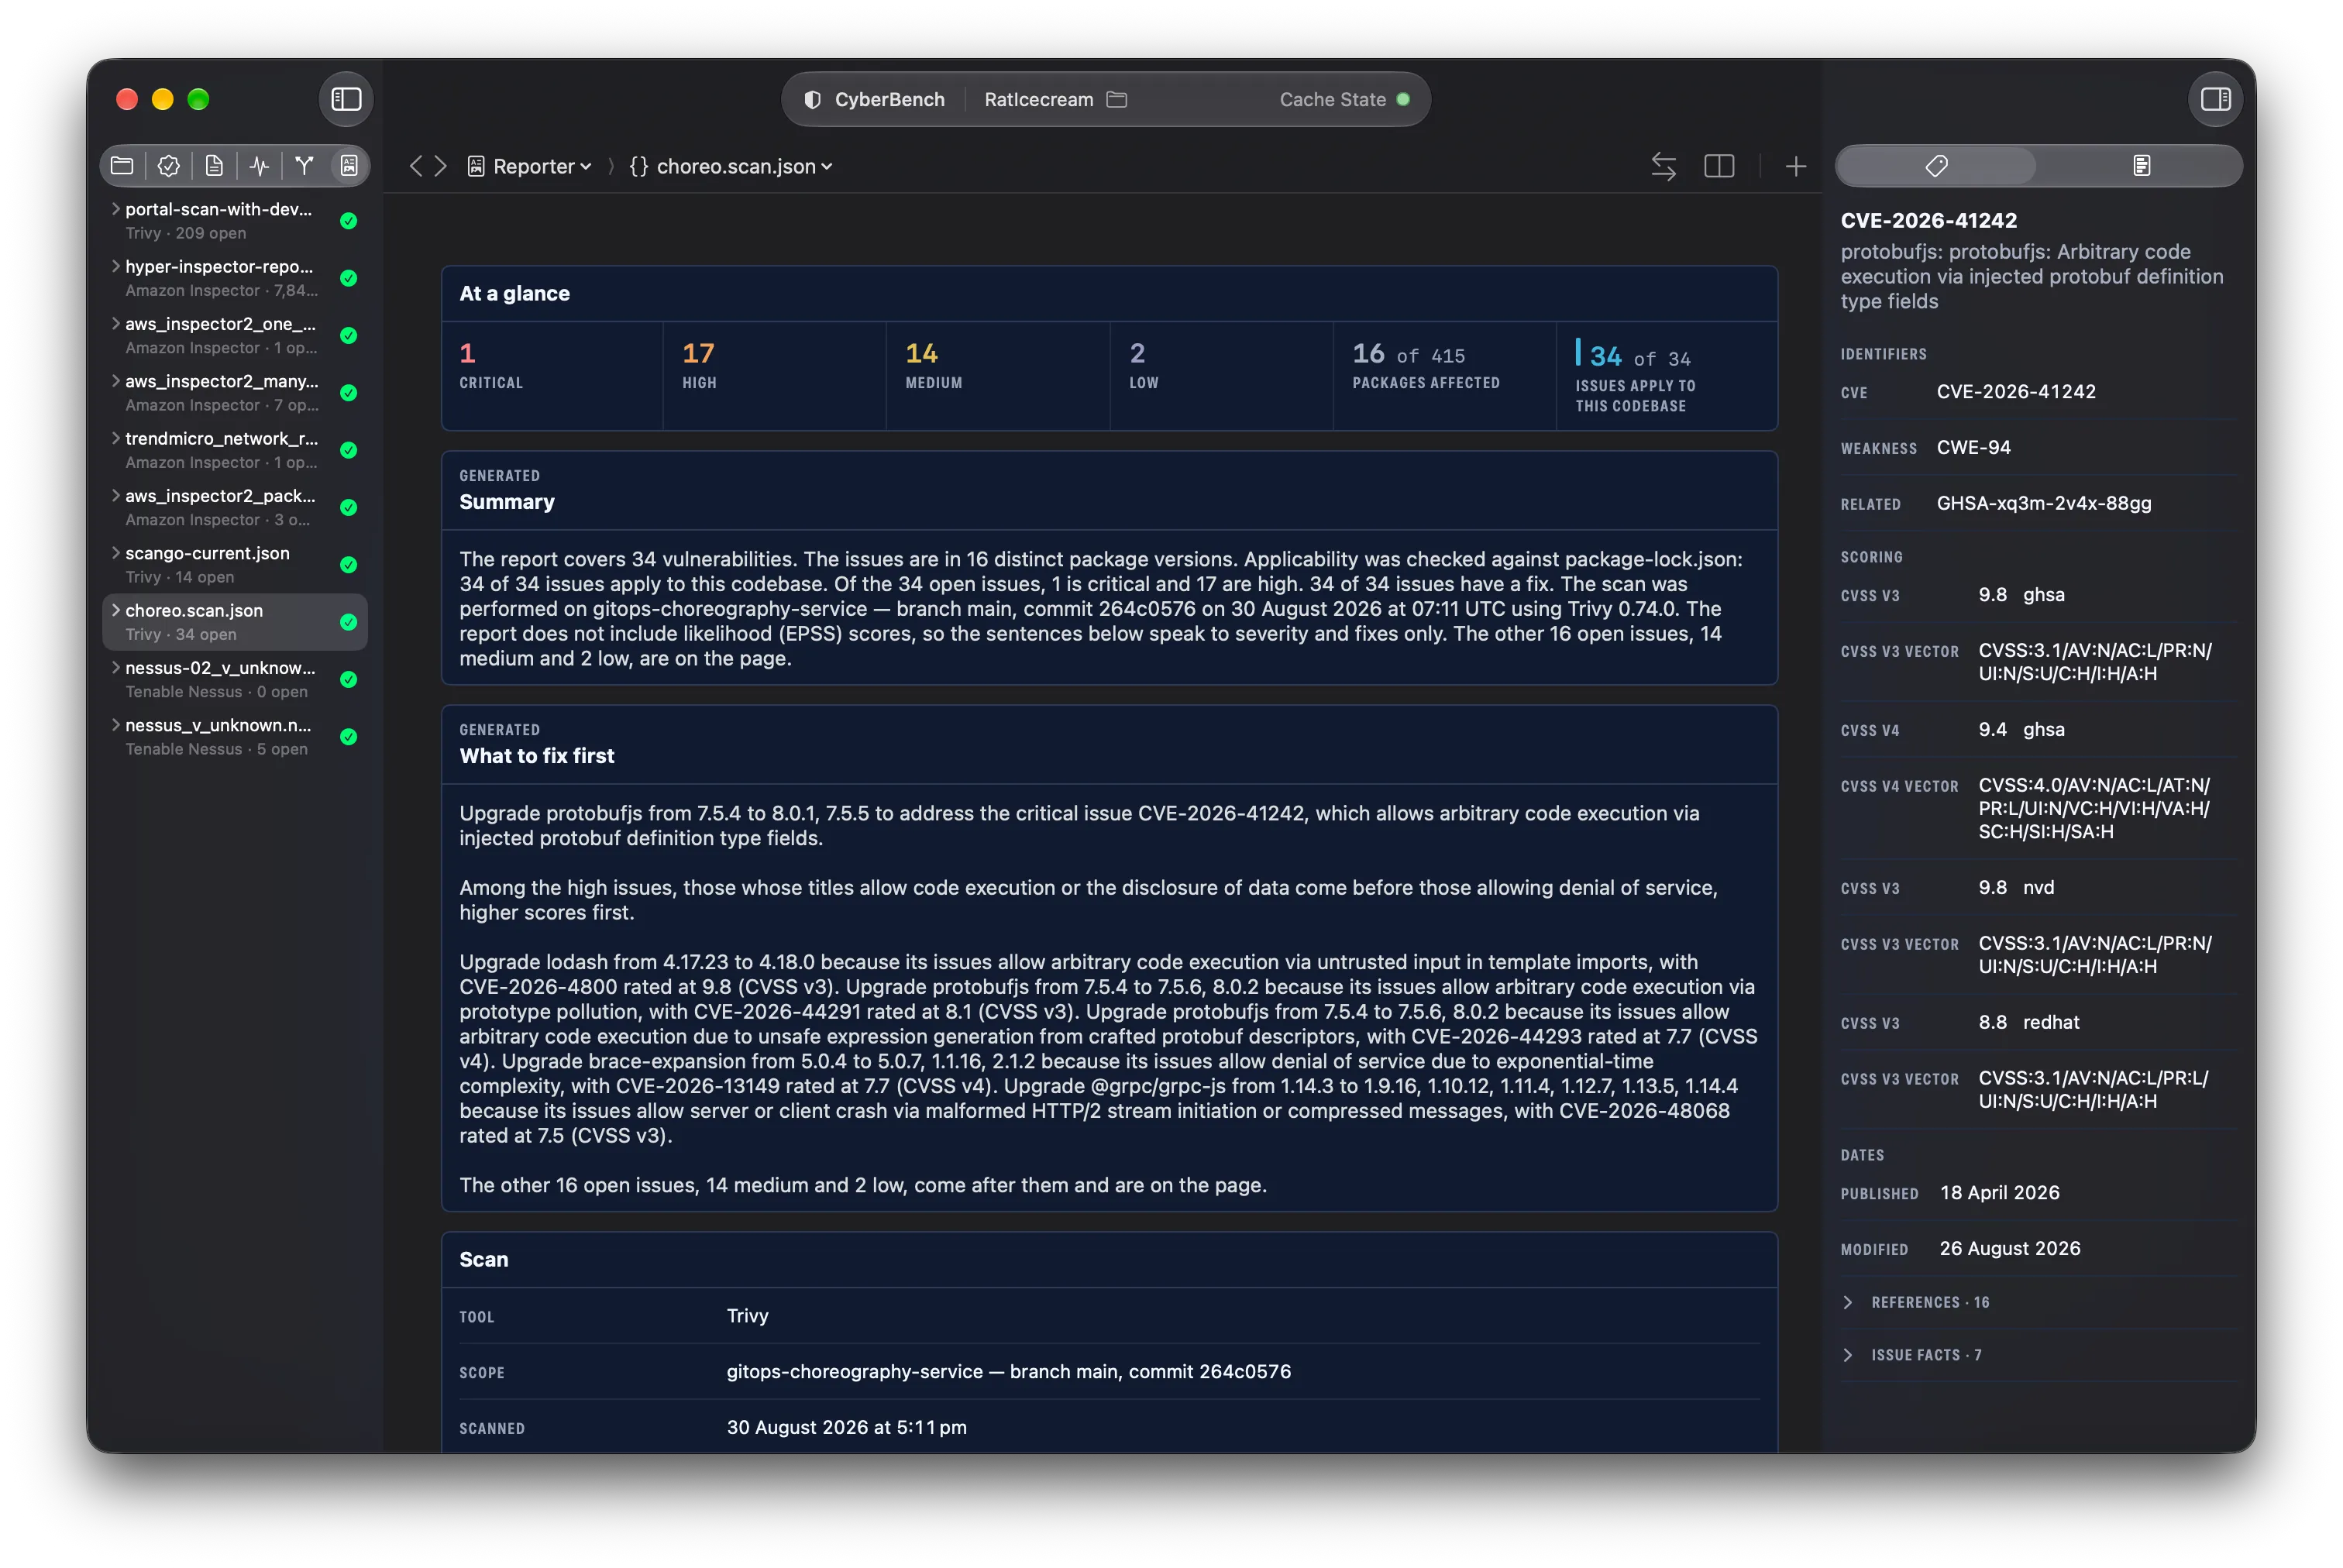Viewport: 2343px width, 1568px height.
Task: Select the aws_inspector2_one report row
Action: tap(235, 335)
